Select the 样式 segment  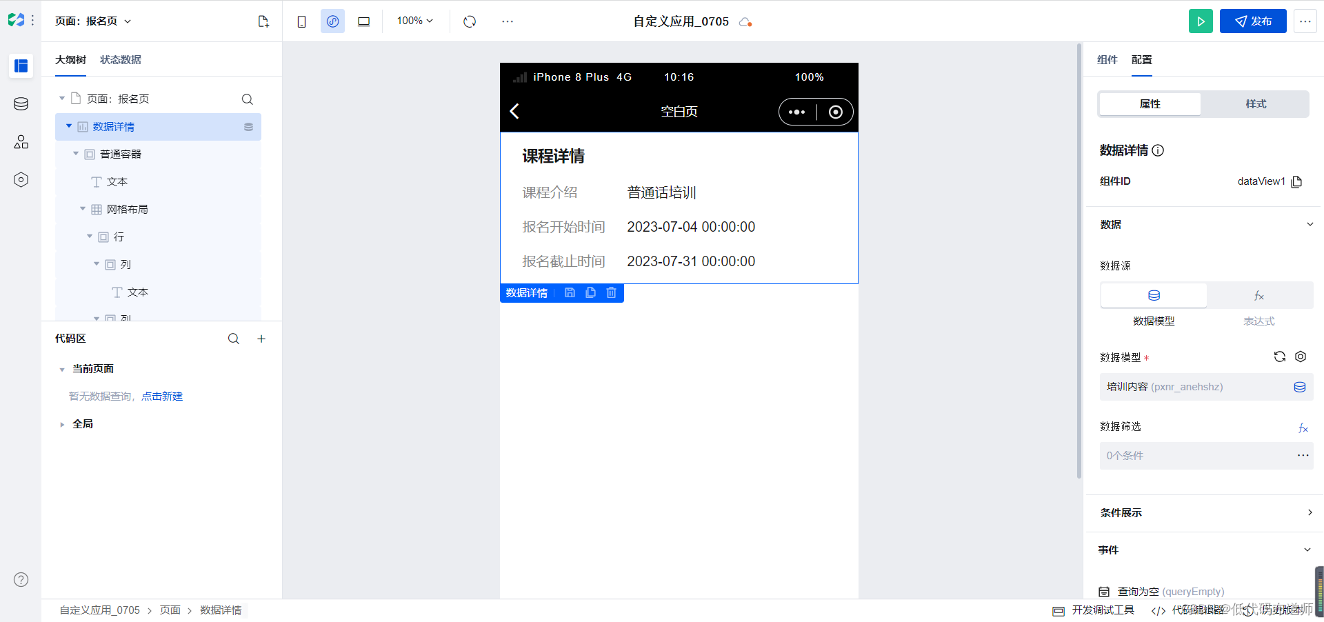click(x=1256, y=104)
